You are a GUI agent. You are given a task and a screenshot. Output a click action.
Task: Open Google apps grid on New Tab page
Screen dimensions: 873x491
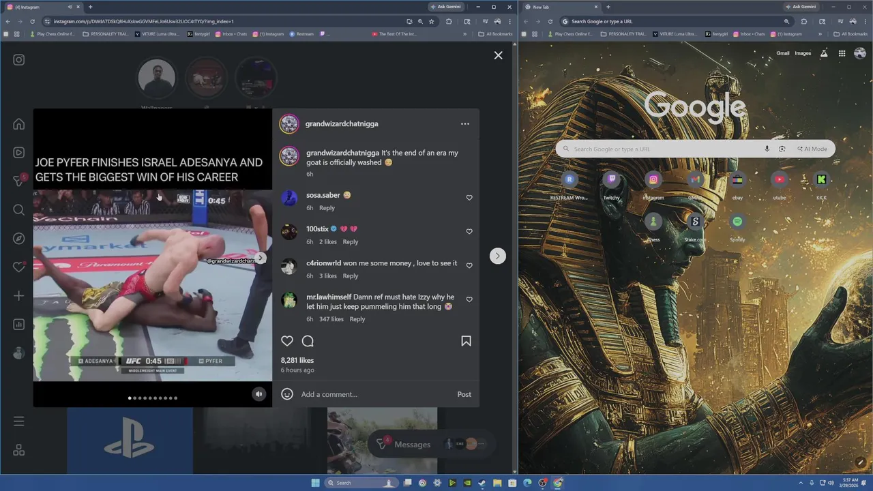pyautogui.click(x=842, y=53)
